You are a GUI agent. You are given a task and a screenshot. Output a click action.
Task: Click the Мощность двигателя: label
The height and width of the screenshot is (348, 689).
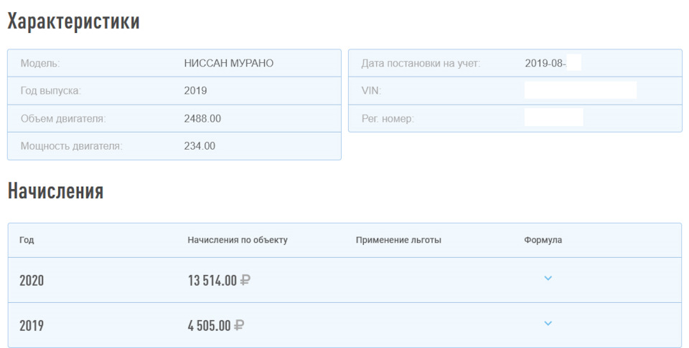[x=72, y=146]
